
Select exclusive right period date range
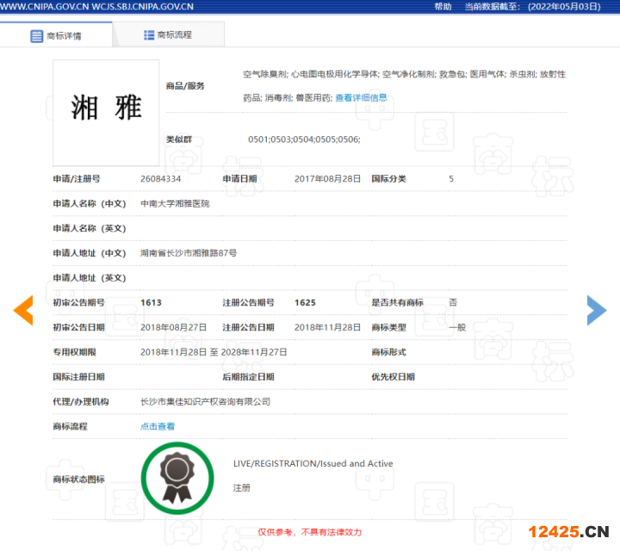pos(214,352)
